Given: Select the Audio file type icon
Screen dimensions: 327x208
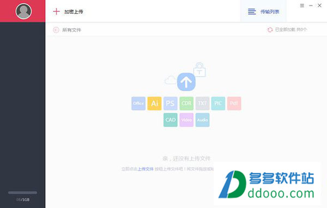Looking at the screenshot, I should (x=203, y=120).
